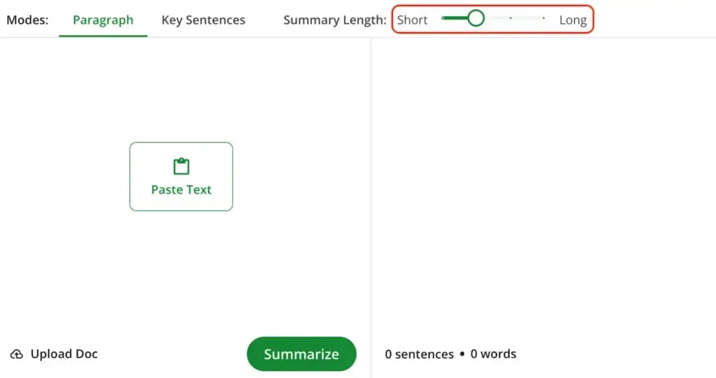Viewport: 716px width, 378px height.
Task: Switch to the Paragraph mode tab
Action: 103,20
